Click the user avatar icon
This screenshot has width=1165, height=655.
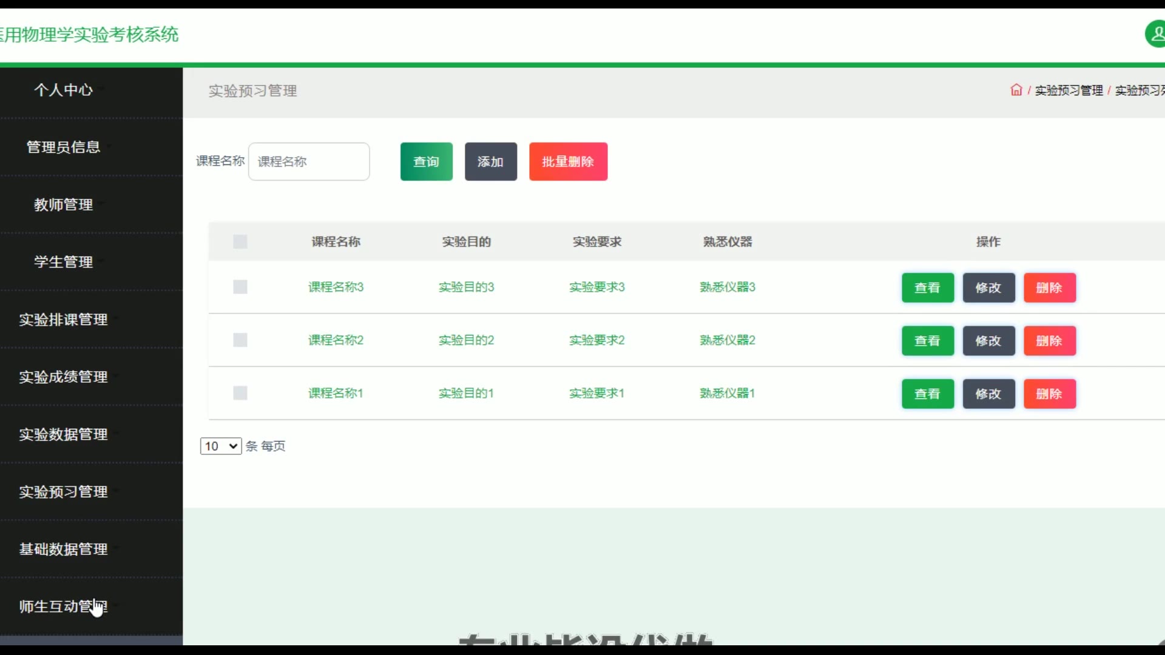tap(1155, 34)
